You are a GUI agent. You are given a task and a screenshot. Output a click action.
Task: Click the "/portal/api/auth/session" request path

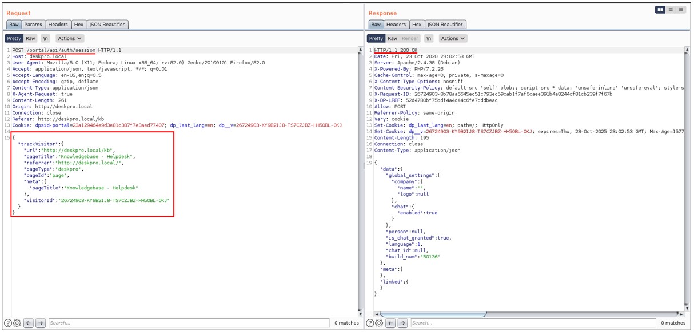pos(61,50)
